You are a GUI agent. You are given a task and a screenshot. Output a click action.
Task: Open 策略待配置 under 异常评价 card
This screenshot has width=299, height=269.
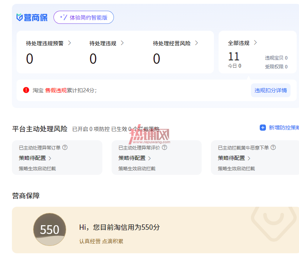pos(134,158)
